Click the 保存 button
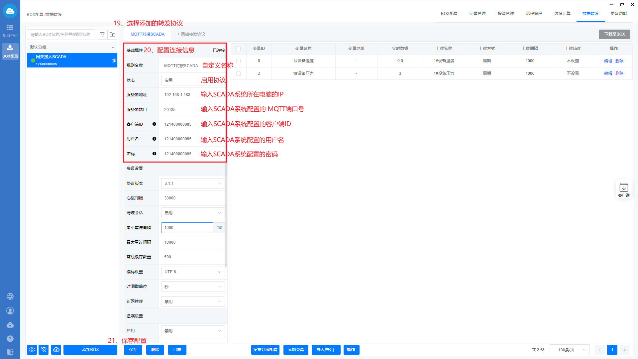The height and width of the screenshot is (359, 638). coord(133,350)
